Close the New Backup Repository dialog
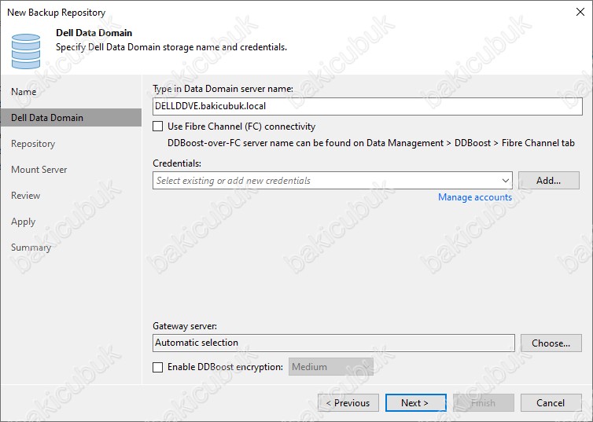This screenshot has height=422, width=593. (x=580, y=12)
